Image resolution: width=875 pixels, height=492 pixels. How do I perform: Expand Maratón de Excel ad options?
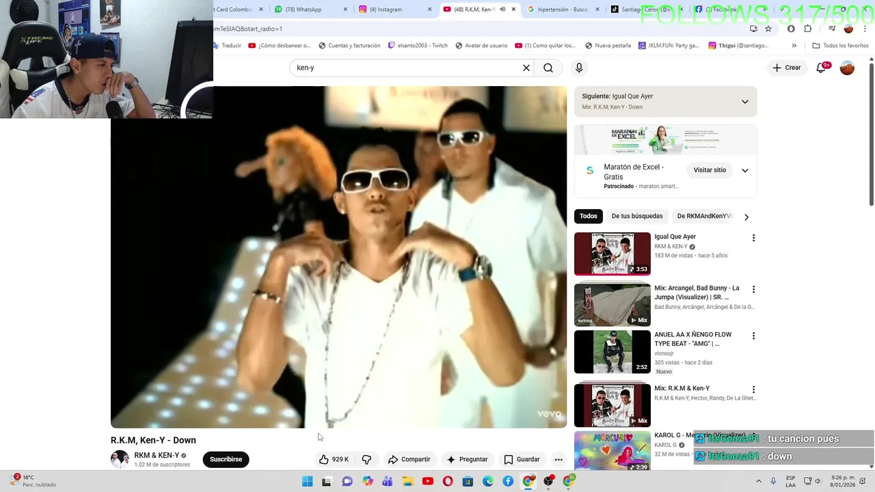[745, 170]
